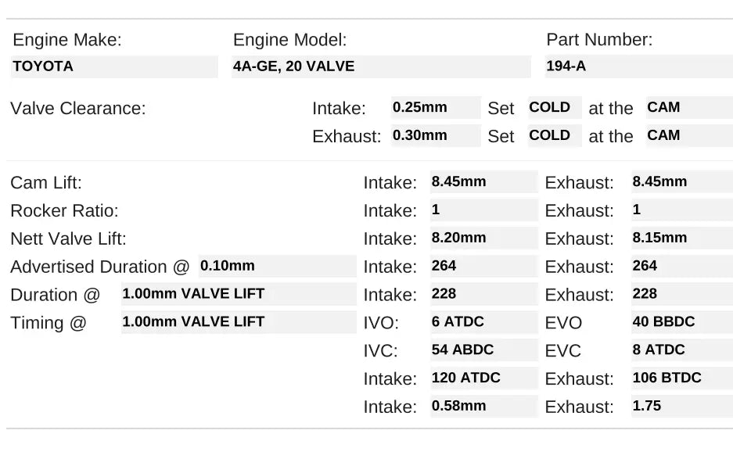
Task: Edit the Exhaust valve clearance 0.30mm field
Action: pos(436,135)
